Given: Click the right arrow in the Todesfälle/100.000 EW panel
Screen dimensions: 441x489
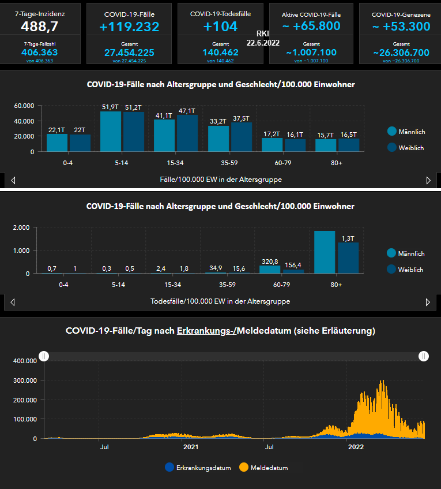Looking at the screenshot, I should point(428,302).
